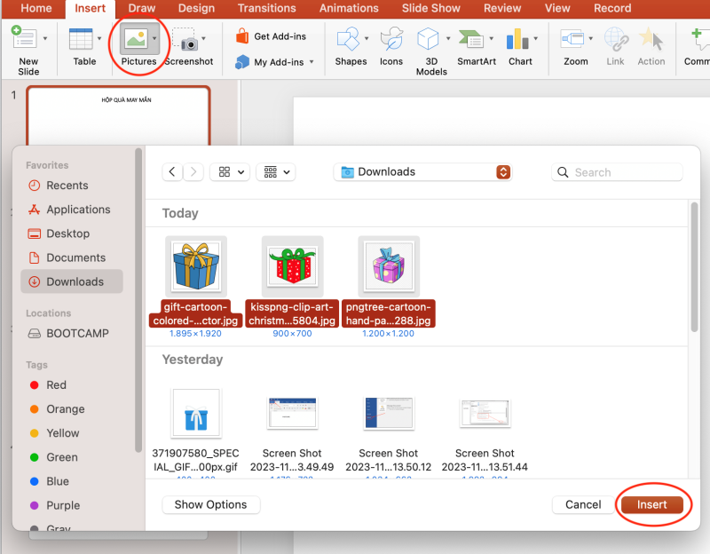Click the Link globe icon

click(x=616, y=38)
